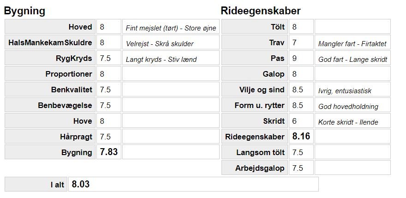The height and width of the screenshot is (198, 406).
Task: Click the empty Proportioner remark field
Action: point(171,74)
